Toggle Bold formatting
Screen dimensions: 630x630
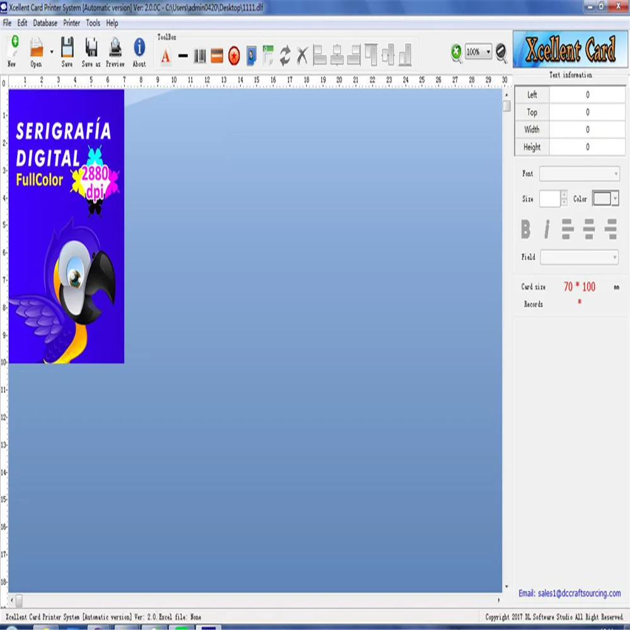coord(525,229)
